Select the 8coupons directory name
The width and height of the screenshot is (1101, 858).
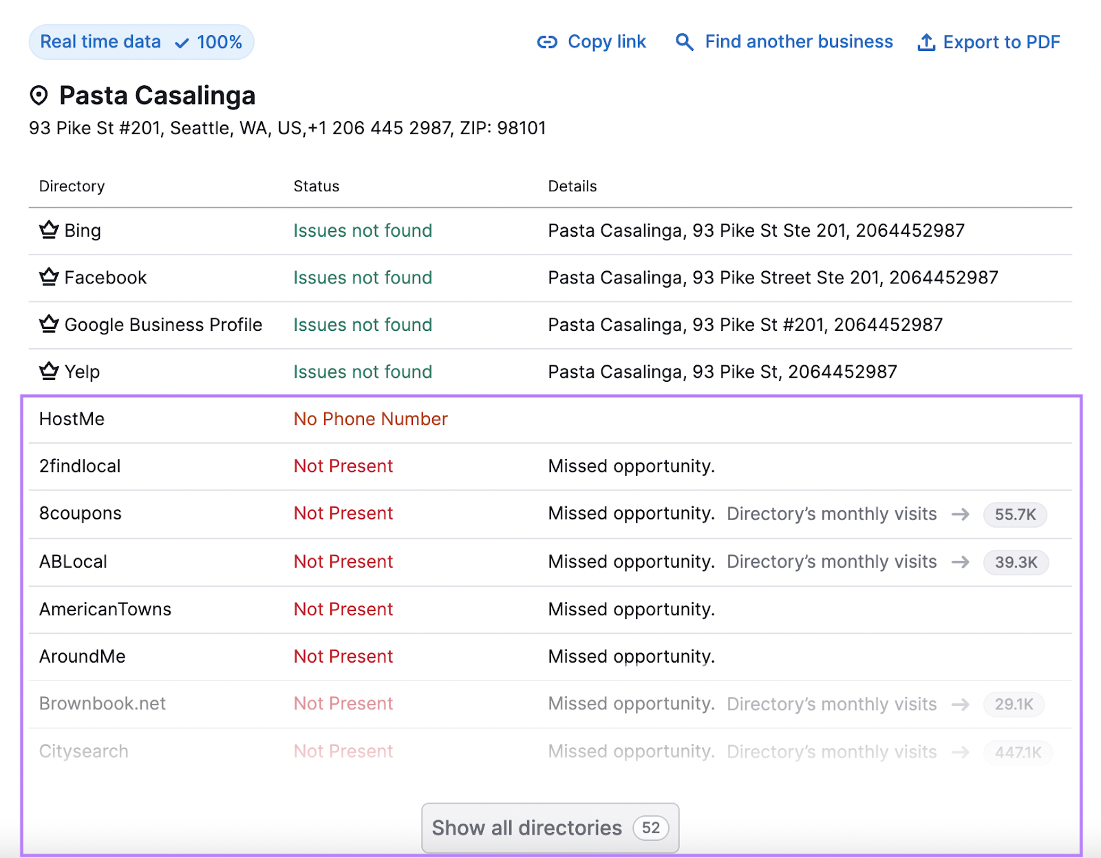81,514
